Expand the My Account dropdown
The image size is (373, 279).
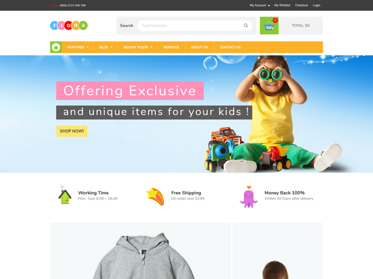pyautogui.click(x=260, y=5)
